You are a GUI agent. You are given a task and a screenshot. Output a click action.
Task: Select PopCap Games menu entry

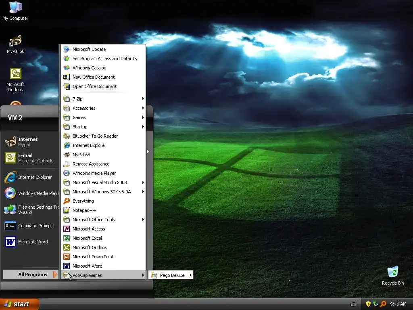tap(103, 275)
